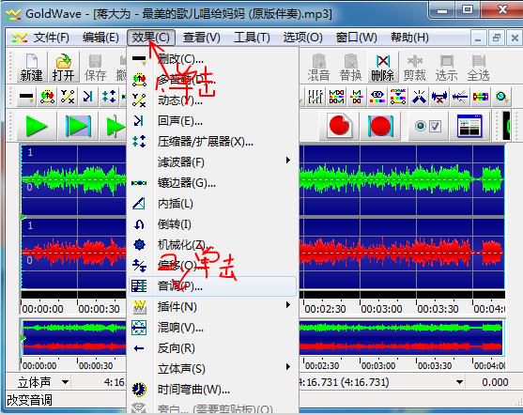Screen dimensions: 523x415
Task: Click the EQ equalizer icon in effects toolbar
Action: click(377, 97)
